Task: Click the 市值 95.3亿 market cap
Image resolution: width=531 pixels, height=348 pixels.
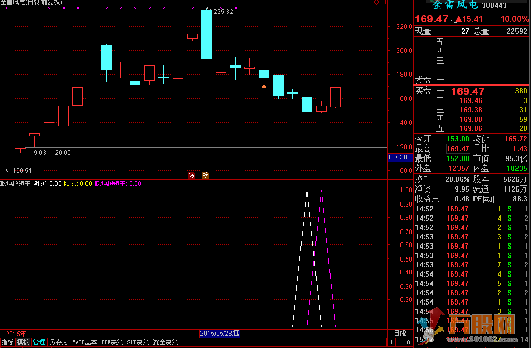Action: (516, 158)
